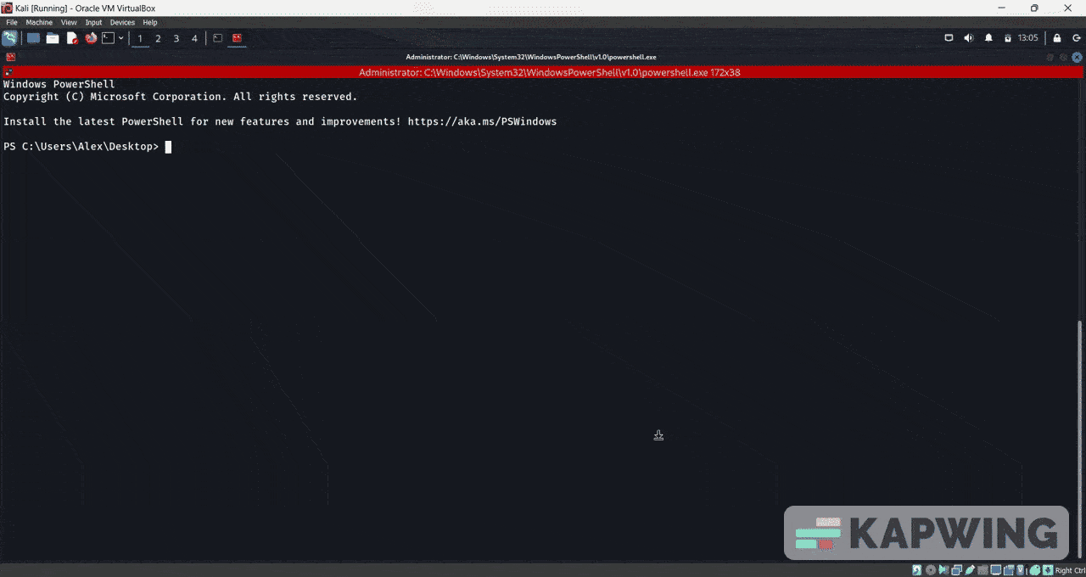
Task: Switch to workspace 4
Action: 193,37
